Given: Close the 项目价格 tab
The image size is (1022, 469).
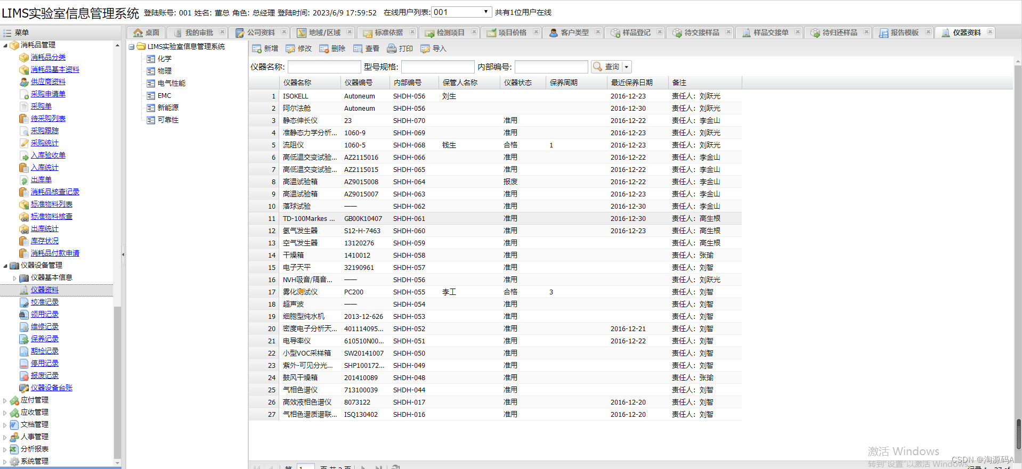Looking at the screenshot, I should [x=536, y=32].
